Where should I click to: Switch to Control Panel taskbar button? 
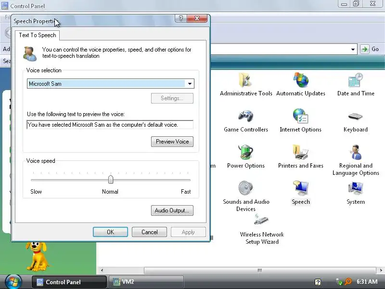[x=69, y=282]
